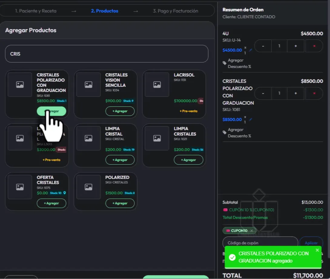Add LIMPIA CRISTALES SKU 1021 to order
330x279 pixels.
189,160
